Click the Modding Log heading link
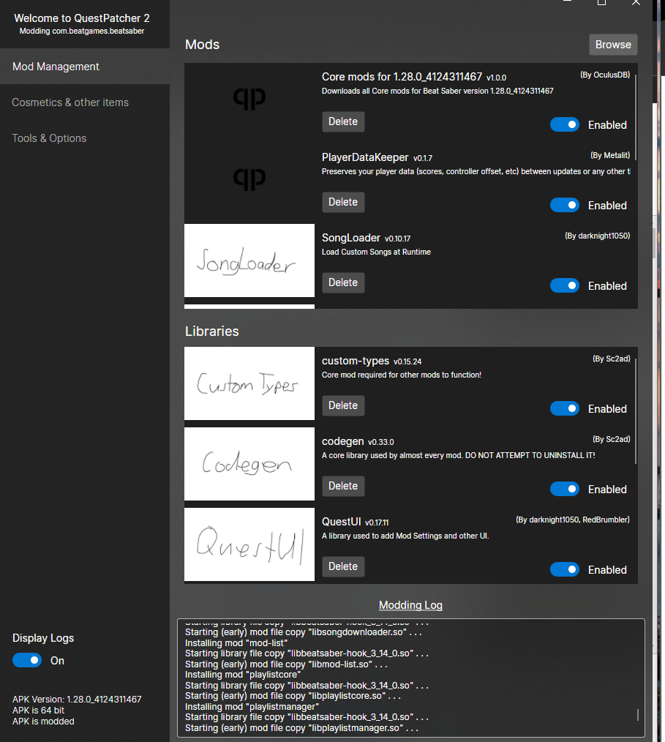The image size is (665, 742). 410,604
